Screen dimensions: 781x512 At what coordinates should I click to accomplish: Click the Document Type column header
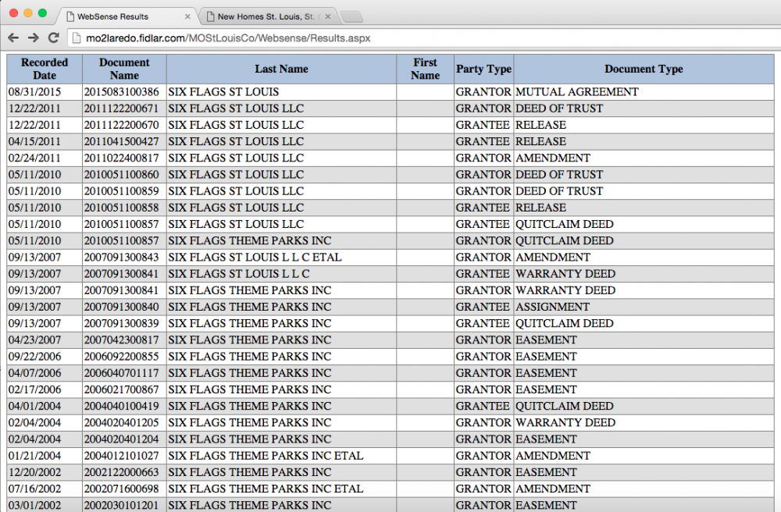point(644,69)
